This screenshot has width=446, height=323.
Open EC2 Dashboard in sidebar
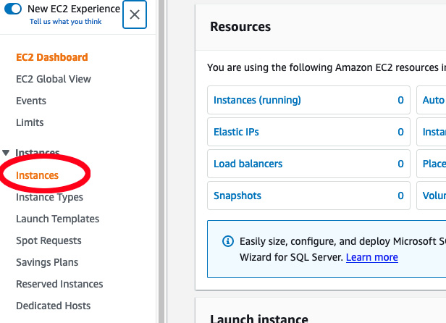click(51, 57)
